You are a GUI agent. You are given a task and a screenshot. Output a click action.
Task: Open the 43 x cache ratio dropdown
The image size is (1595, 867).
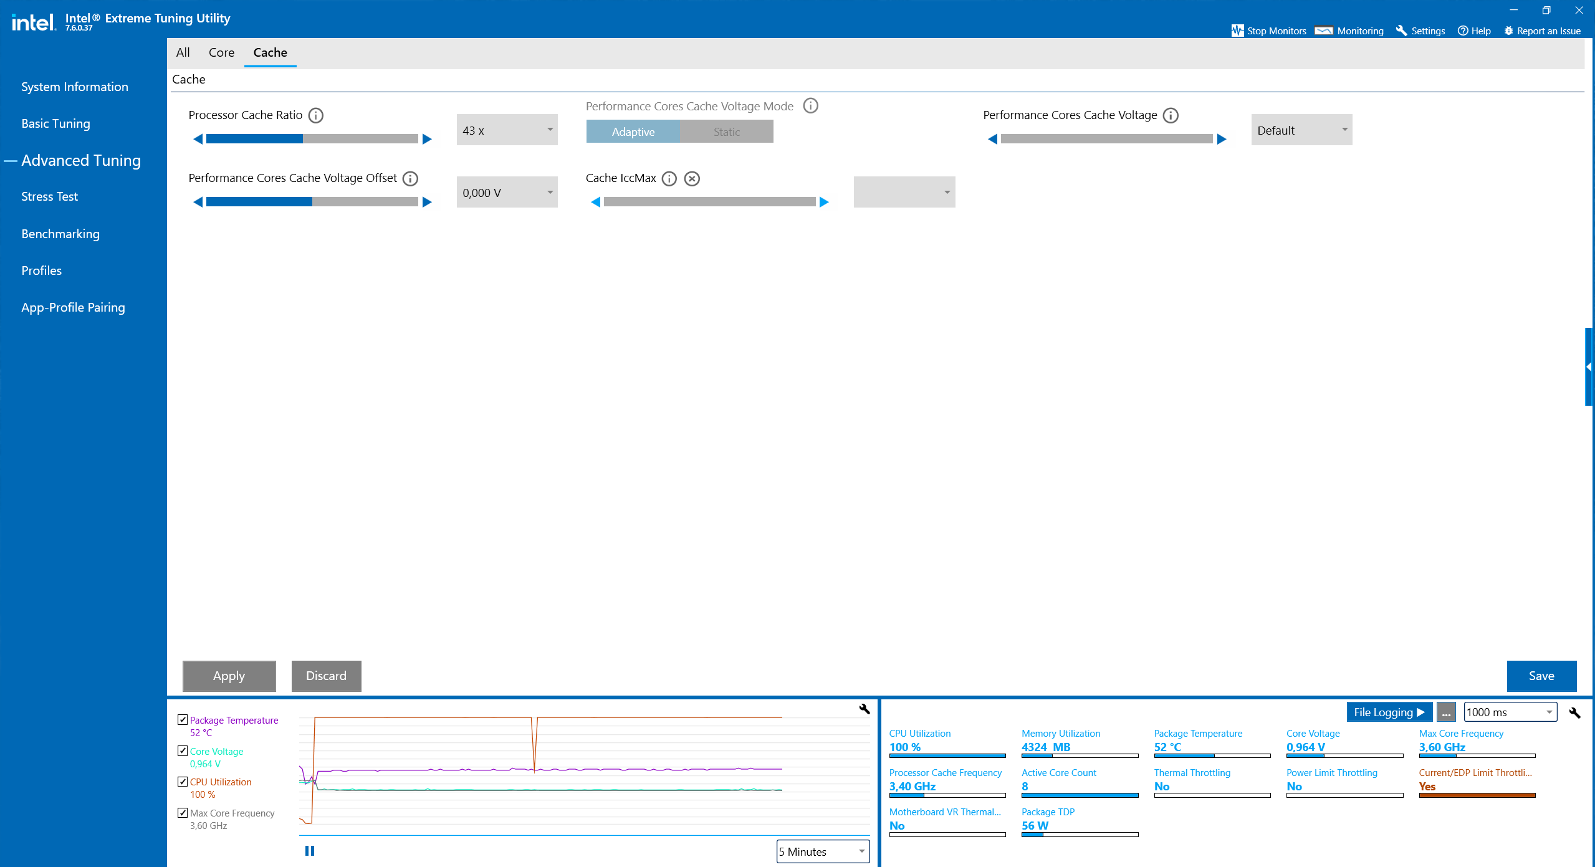[x=507, y=130]
